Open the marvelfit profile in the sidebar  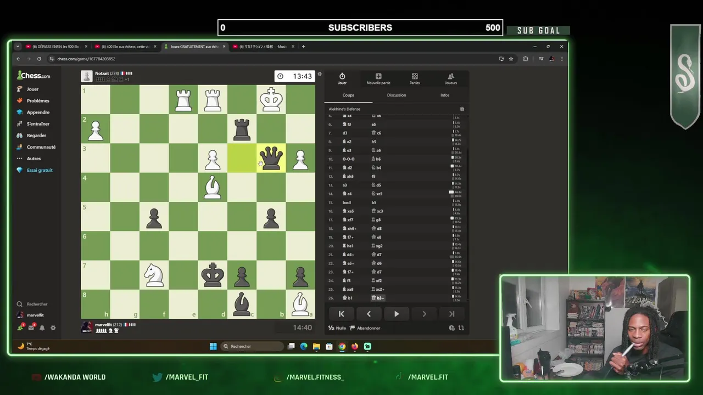[30, 315]
